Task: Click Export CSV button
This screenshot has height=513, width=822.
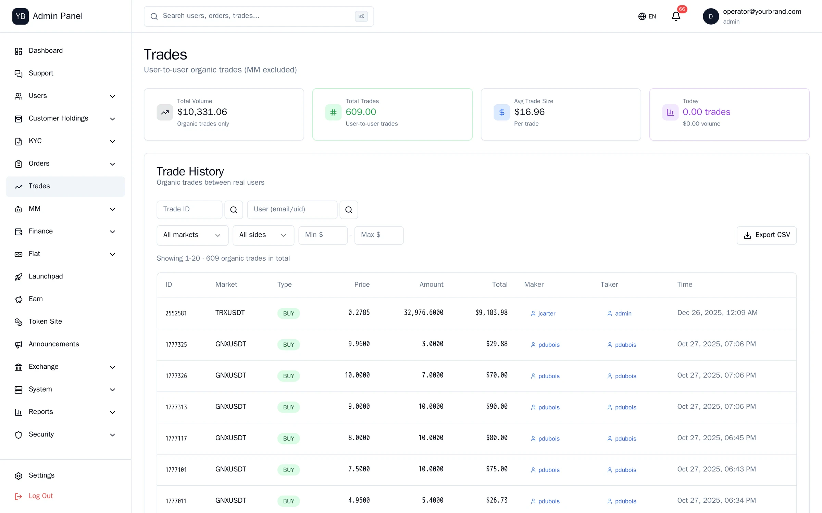Action: (x=767, y=235)
